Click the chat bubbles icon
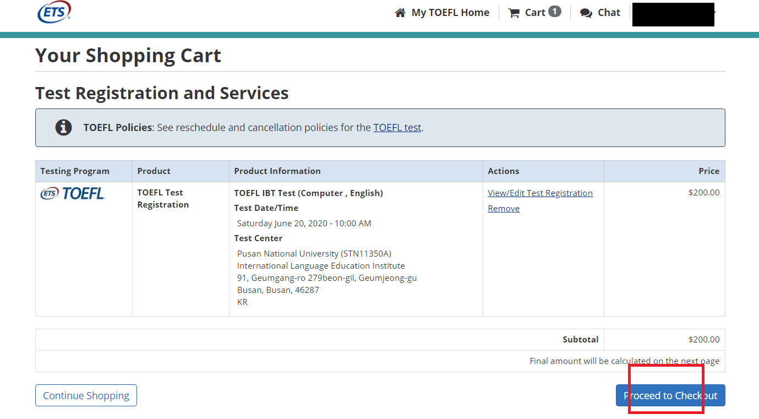 [586, 13]
